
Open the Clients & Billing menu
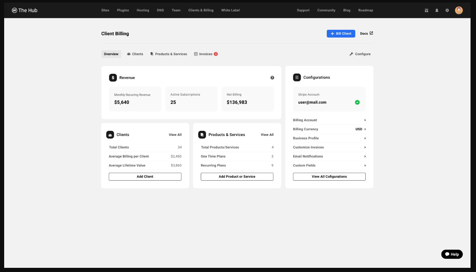201,10
